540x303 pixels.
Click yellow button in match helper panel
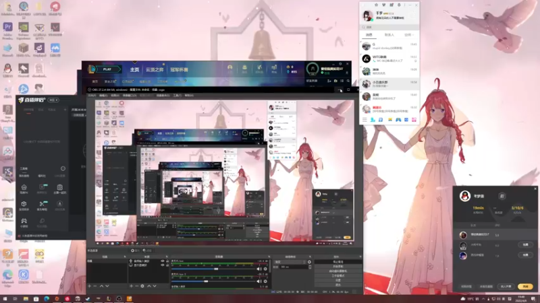click(525, 286)
